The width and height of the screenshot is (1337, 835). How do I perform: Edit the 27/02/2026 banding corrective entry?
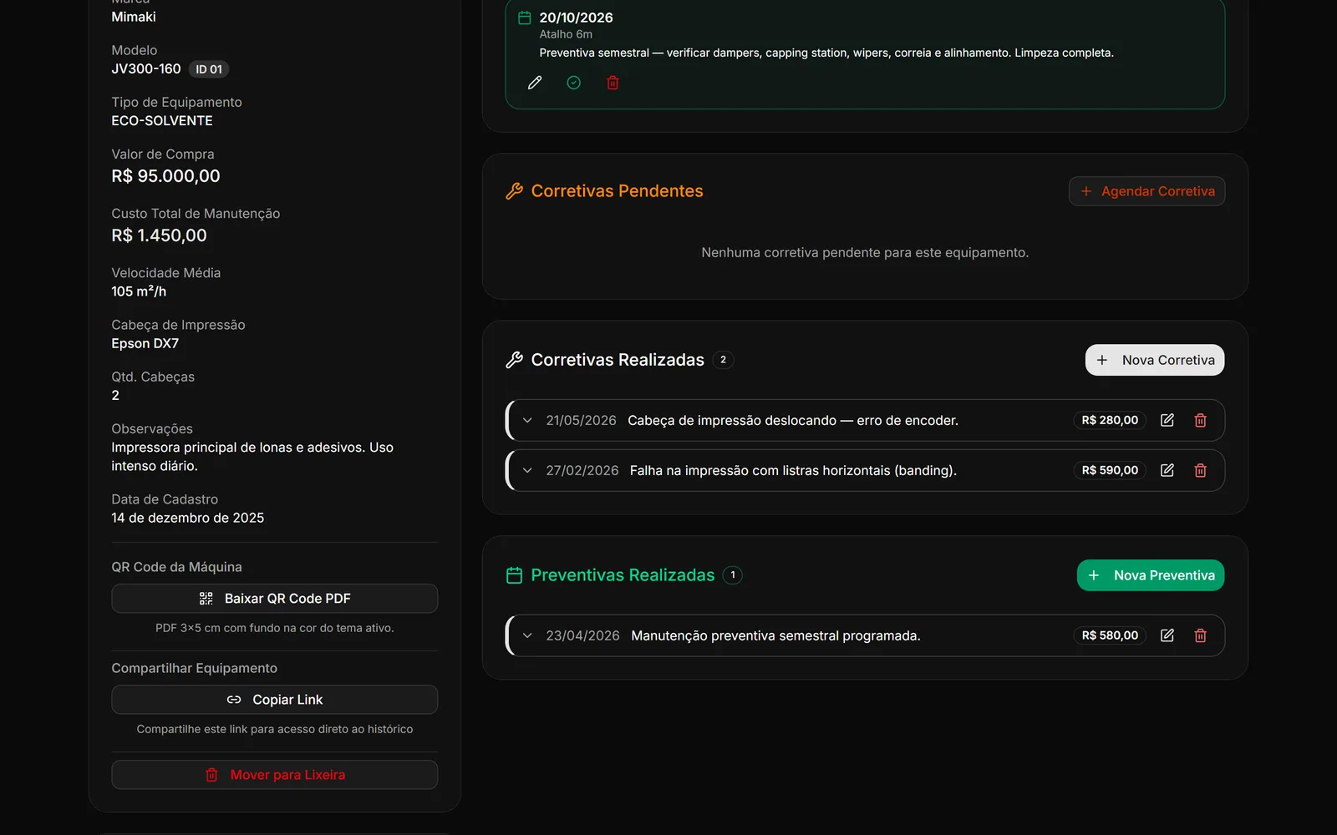click(x=1167, y=470)
